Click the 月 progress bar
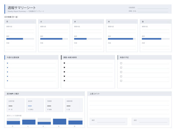Screen dimensions: 176x132 coord(20,39)
